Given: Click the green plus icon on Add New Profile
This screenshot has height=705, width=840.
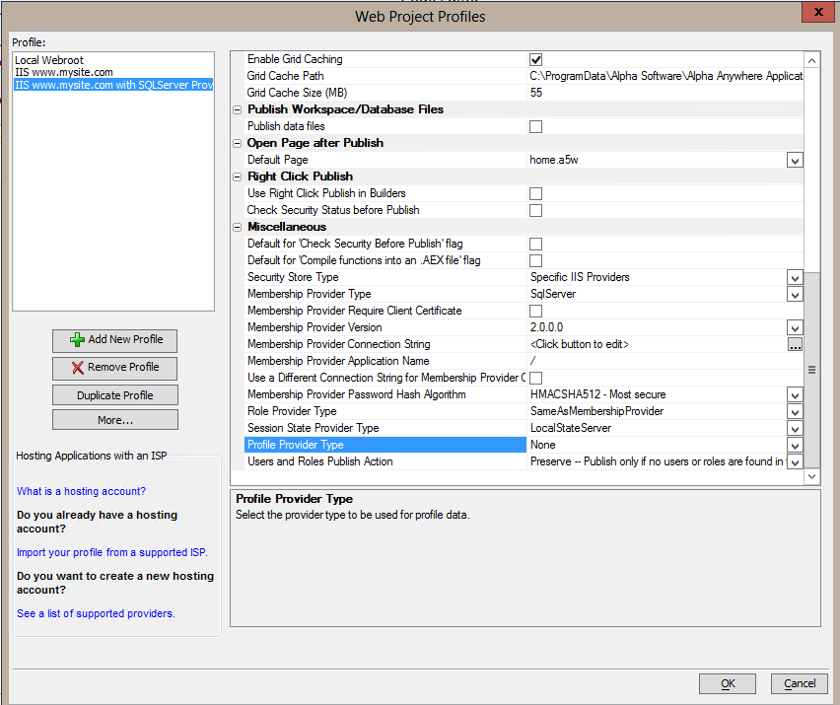Looking at the screenshot, I should coord(77,339).
